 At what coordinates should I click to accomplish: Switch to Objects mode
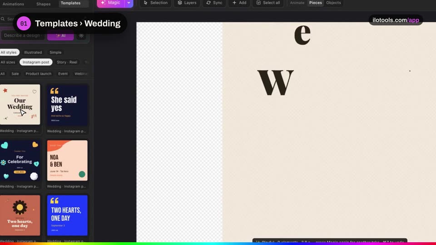click(x=333, y=3)
